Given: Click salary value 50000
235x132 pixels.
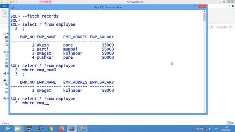Looking at the screenshot, I should [108, 57].
